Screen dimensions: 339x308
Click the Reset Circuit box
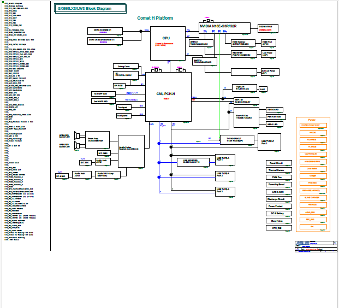(x=279, y=163)
